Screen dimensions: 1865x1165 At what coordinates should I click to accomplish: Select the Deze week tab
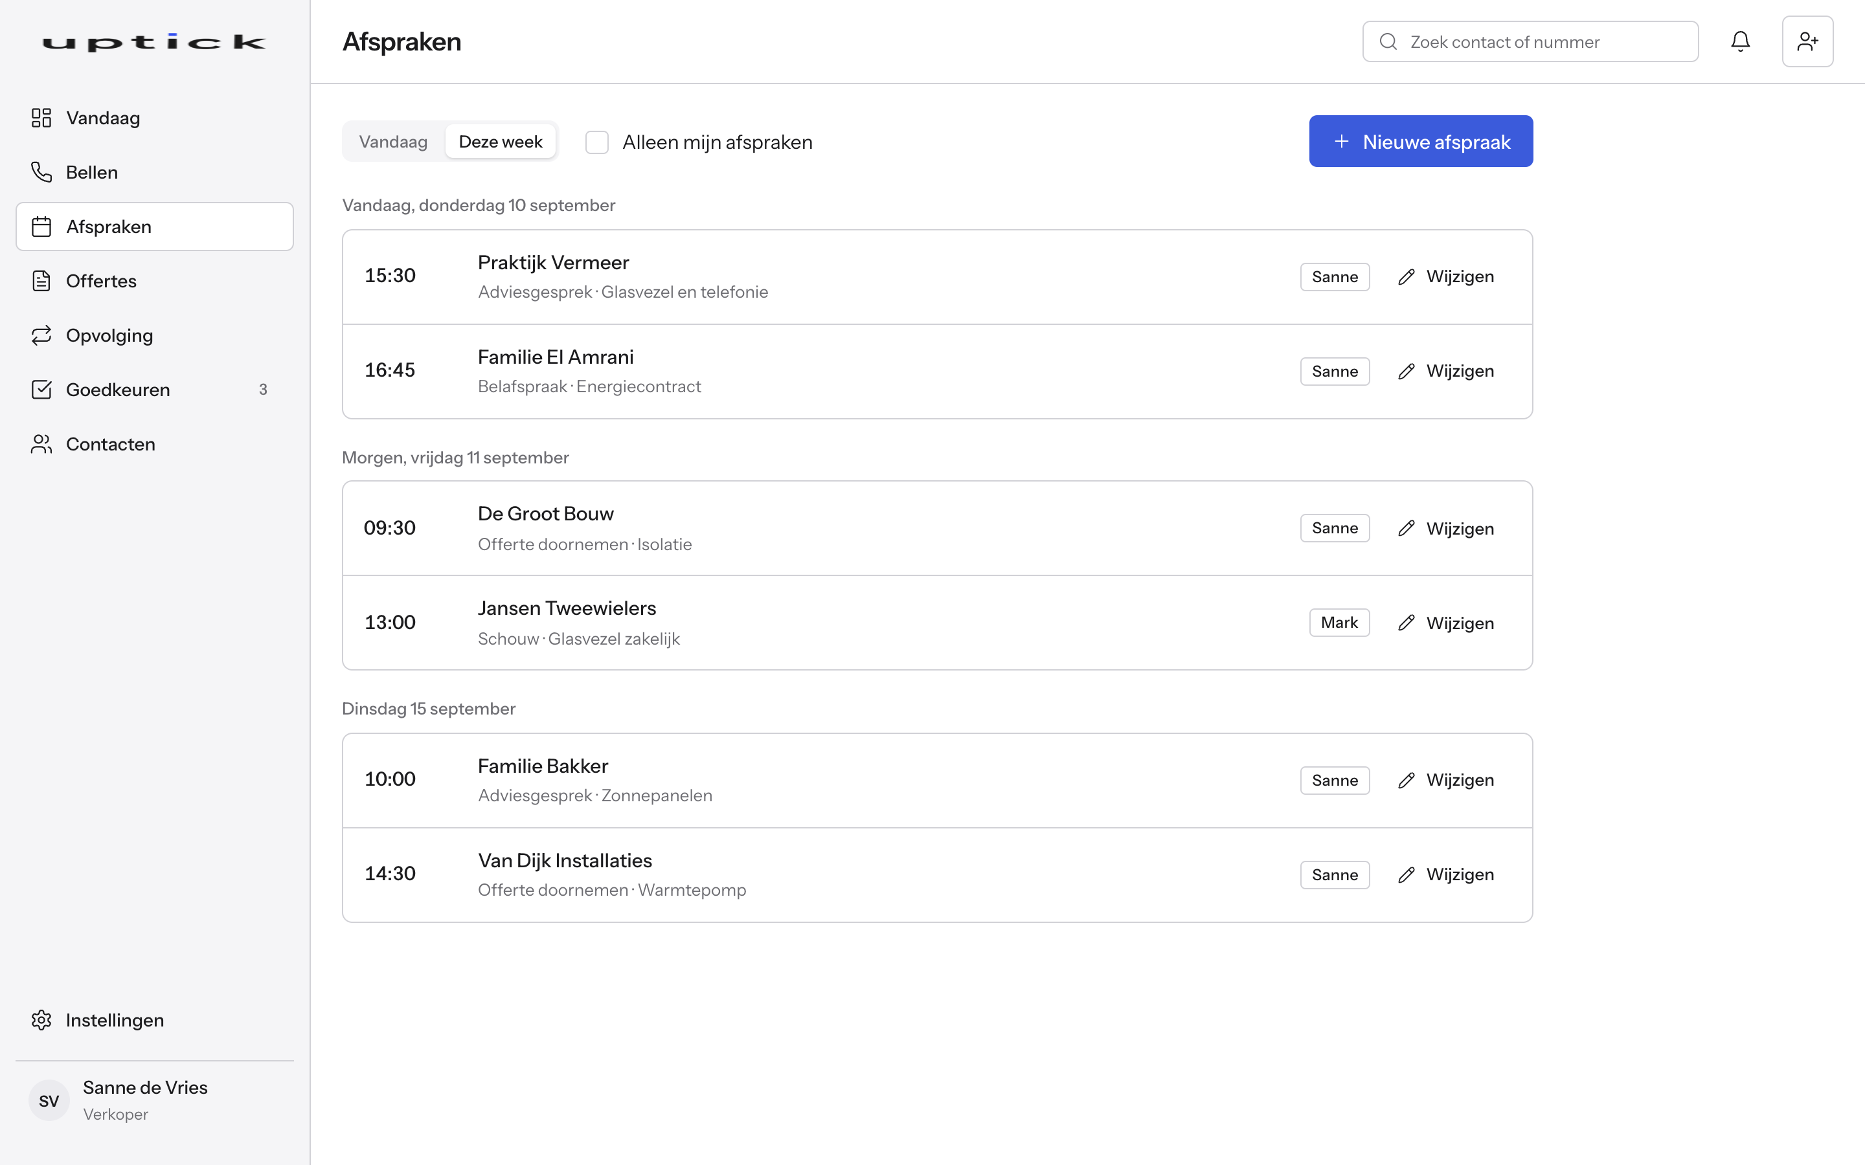500,142
